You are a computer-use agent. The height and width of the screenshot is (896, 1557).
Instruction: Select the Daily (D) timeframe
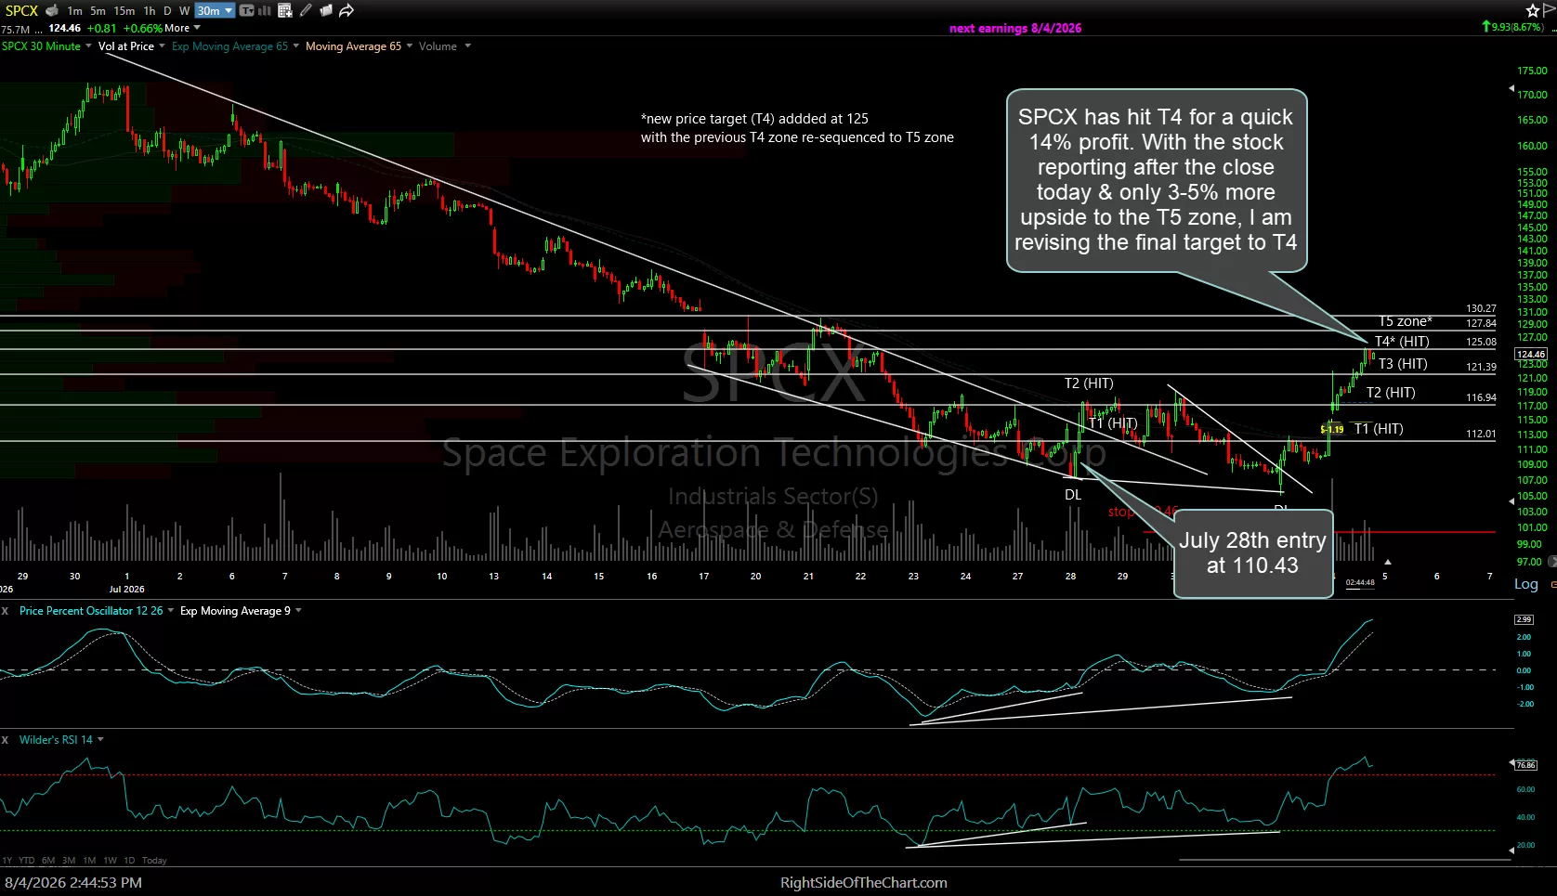[167, 11]
